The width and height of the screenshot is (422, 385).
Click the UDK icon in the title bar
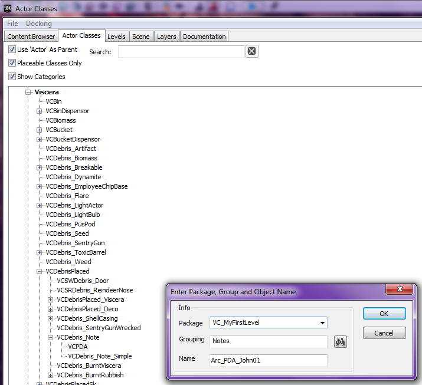[8, 9]
